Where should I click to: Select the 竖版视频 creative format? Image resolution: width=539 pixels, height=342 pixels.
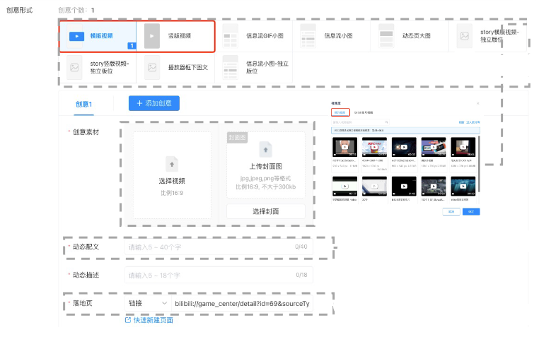(175, 36)
